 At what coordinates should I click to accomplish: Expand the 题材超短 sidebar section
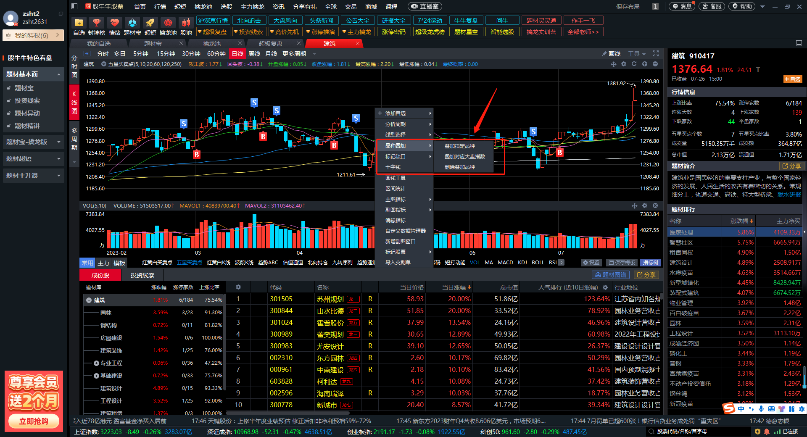click(33, 159)
